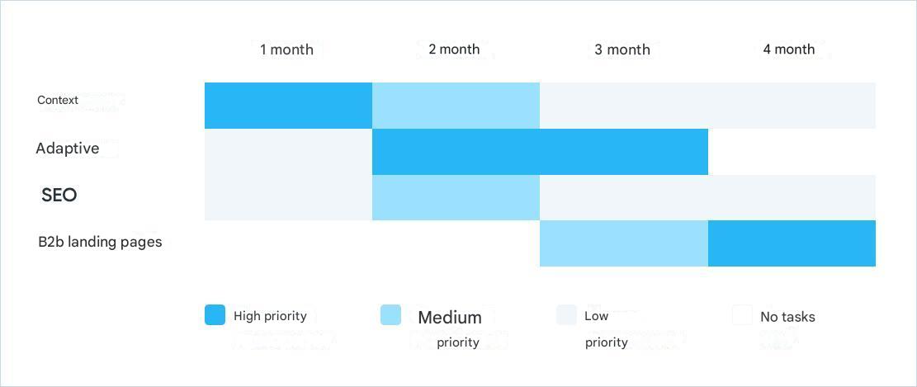
Task: Click B2b medium priority block in month 3
Action: (624, 243)
